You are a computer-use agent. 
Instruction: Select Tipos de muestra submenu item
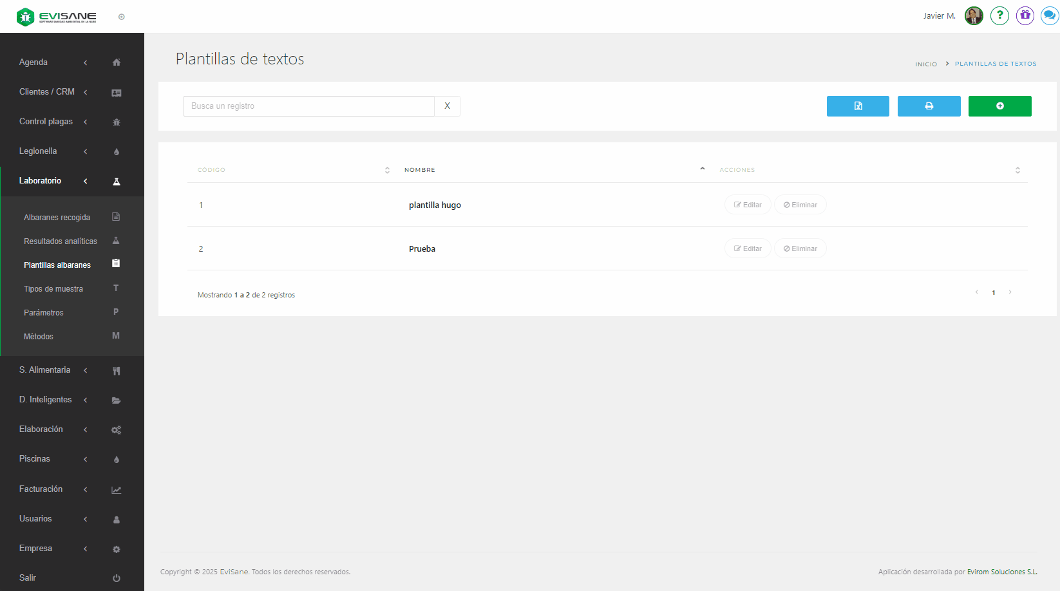(x=53, y=289)
